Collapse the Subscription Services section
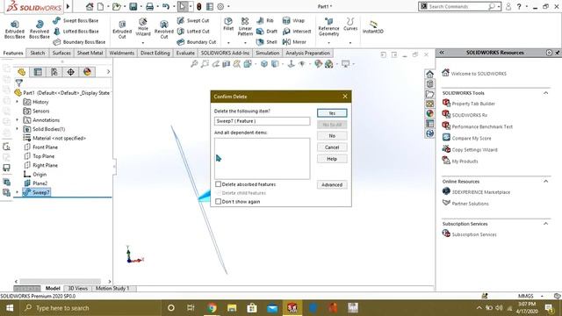 pyautogui.click(x=545, y=224)
